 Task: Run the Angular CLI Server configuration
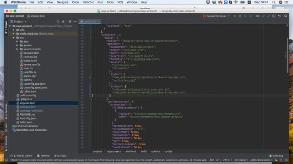coord(235,16)
